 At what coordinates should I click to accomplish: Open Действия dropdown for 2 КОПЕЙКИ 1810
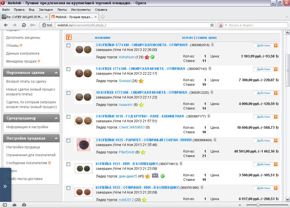(x=266, y=117)
